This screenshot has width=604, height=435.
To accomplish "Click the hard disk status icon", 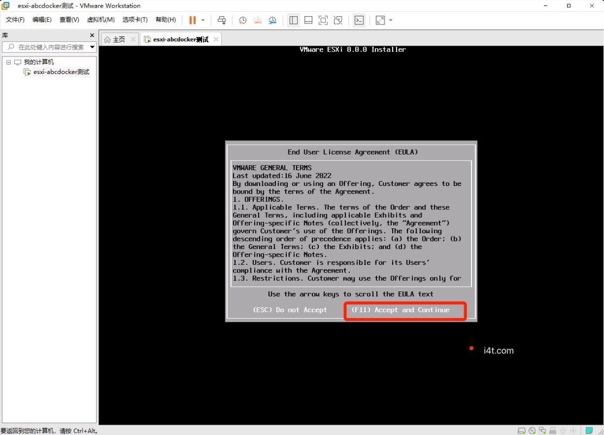I will (x=521, y=430).
